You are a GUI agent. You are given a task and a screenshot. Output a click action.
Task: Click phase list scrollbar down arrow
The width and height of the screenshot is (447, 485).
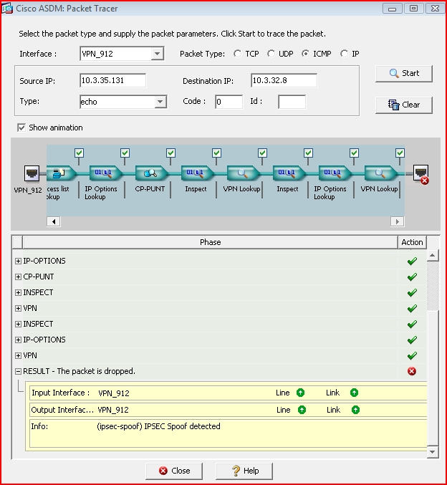click(433, 452)
